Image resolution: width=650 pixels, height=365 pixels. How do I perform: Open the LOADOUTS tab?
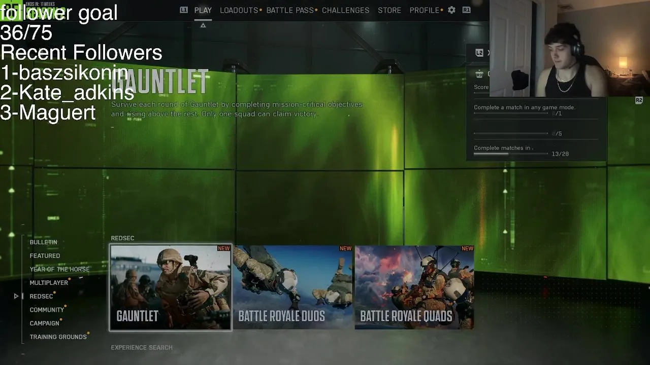click(x=239, y=10)
